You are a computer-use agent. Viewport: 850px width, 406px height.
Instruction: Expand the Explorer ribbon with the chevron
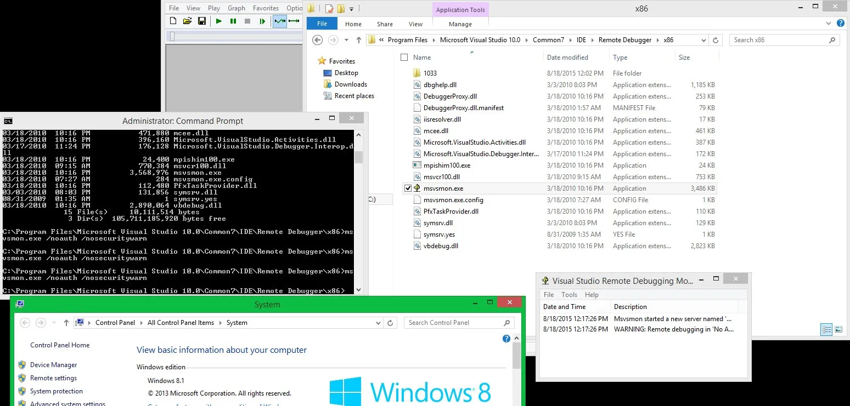(x=829, y=24)
